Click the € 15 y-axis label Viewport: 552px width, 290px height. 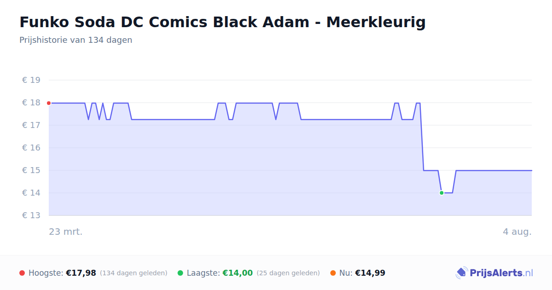pos(31,170)
